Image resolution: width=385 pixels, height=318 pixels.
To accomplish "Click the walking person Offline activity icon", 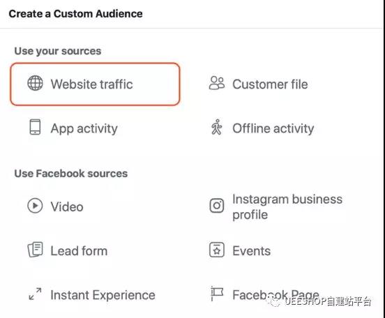I will (216, 127).
